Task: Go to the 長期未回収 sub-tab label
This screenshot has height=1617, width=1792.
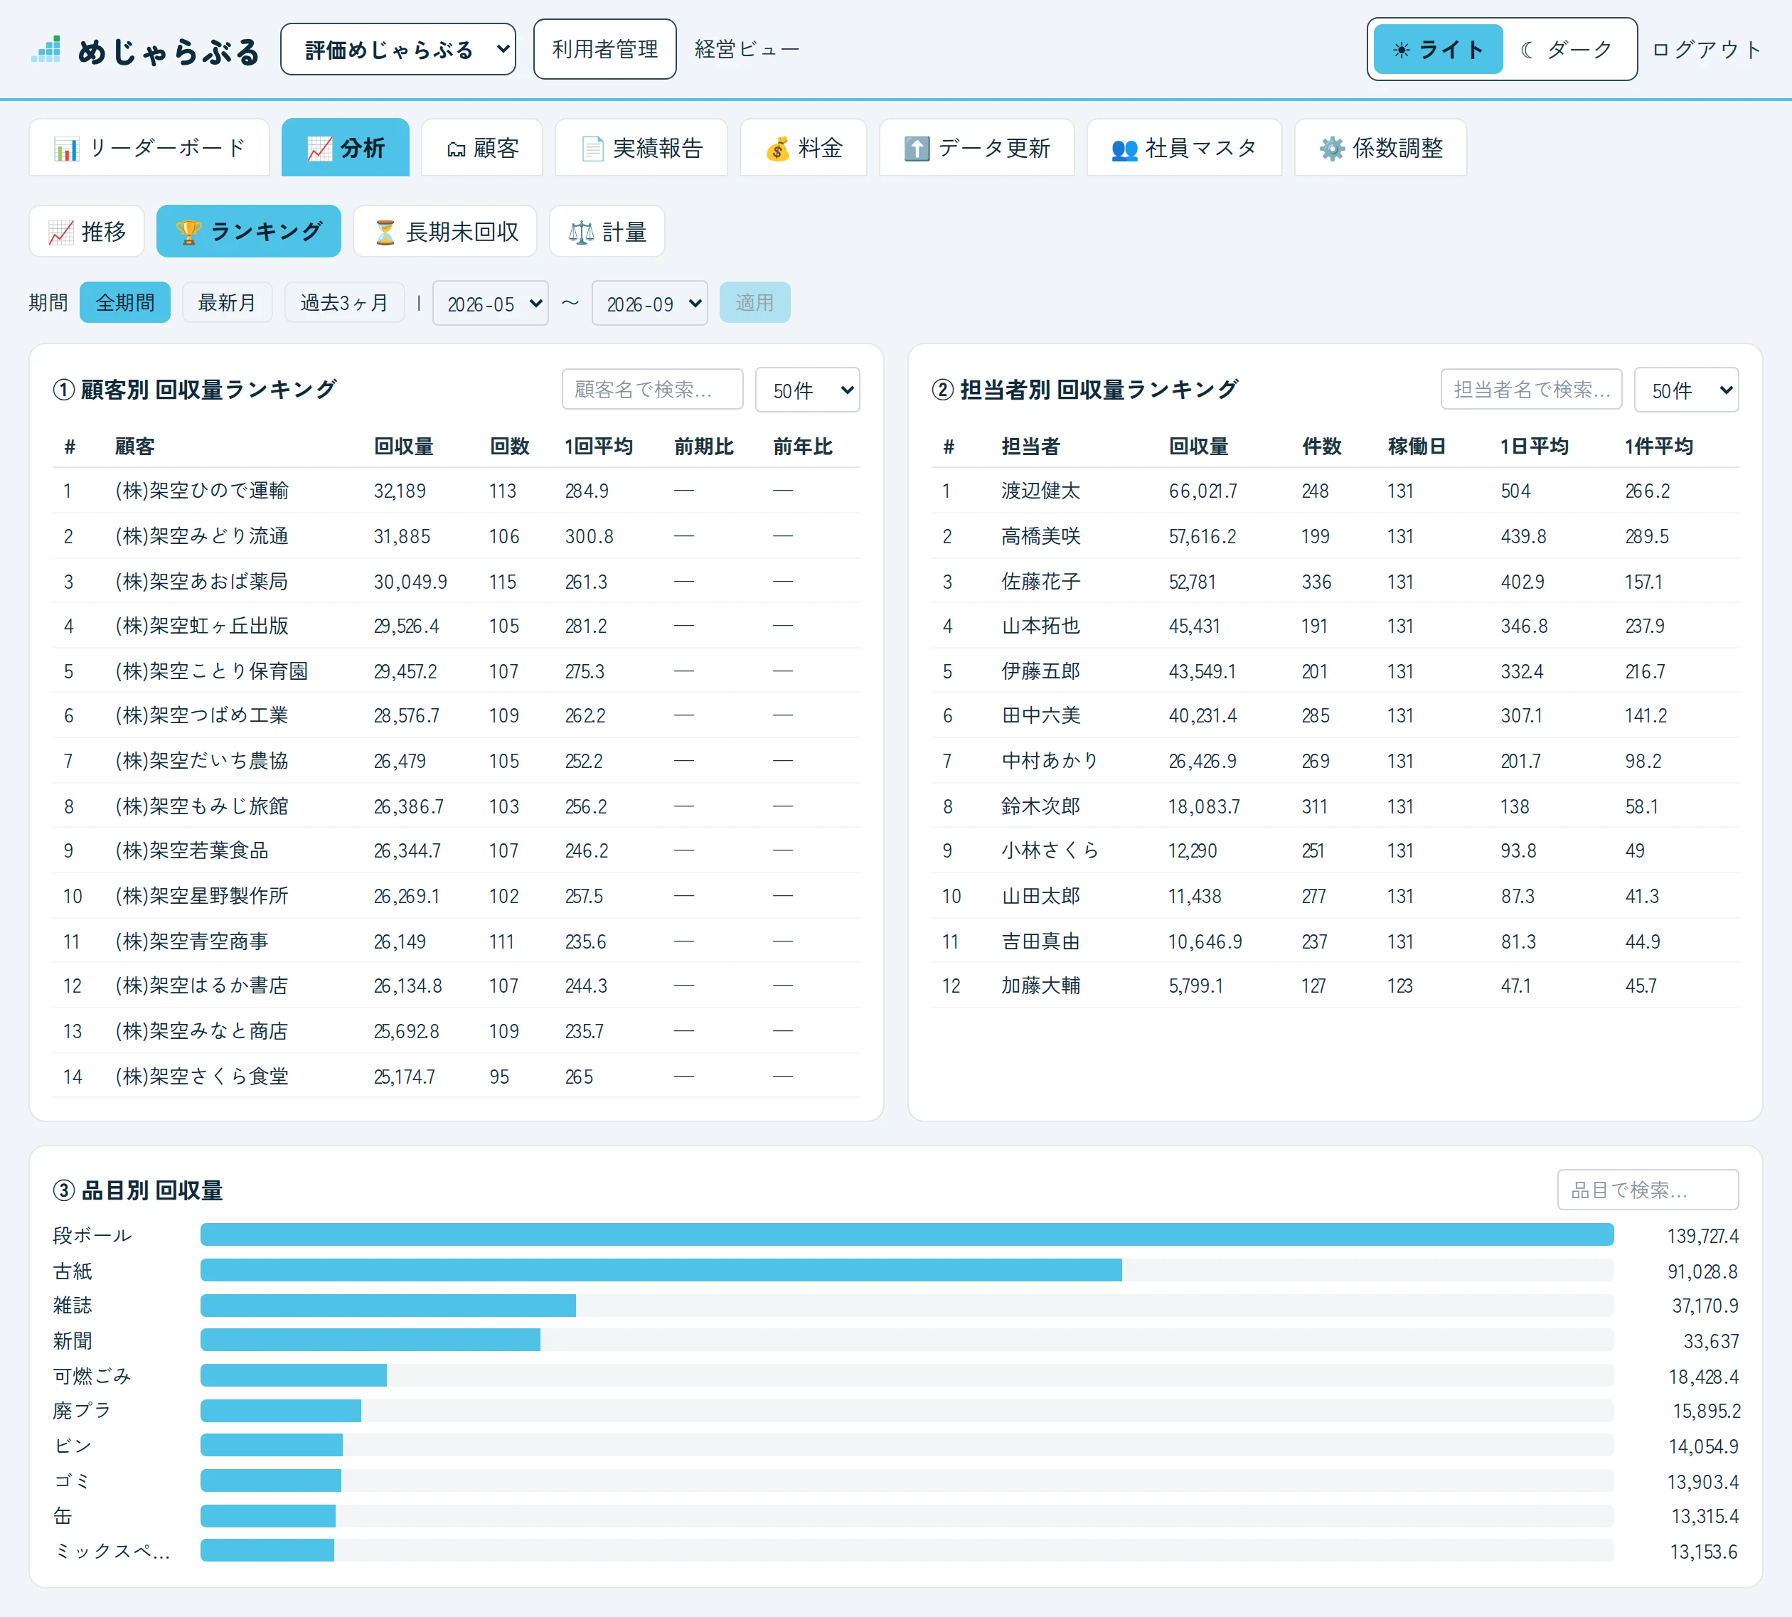Action: tap(462, 233)
